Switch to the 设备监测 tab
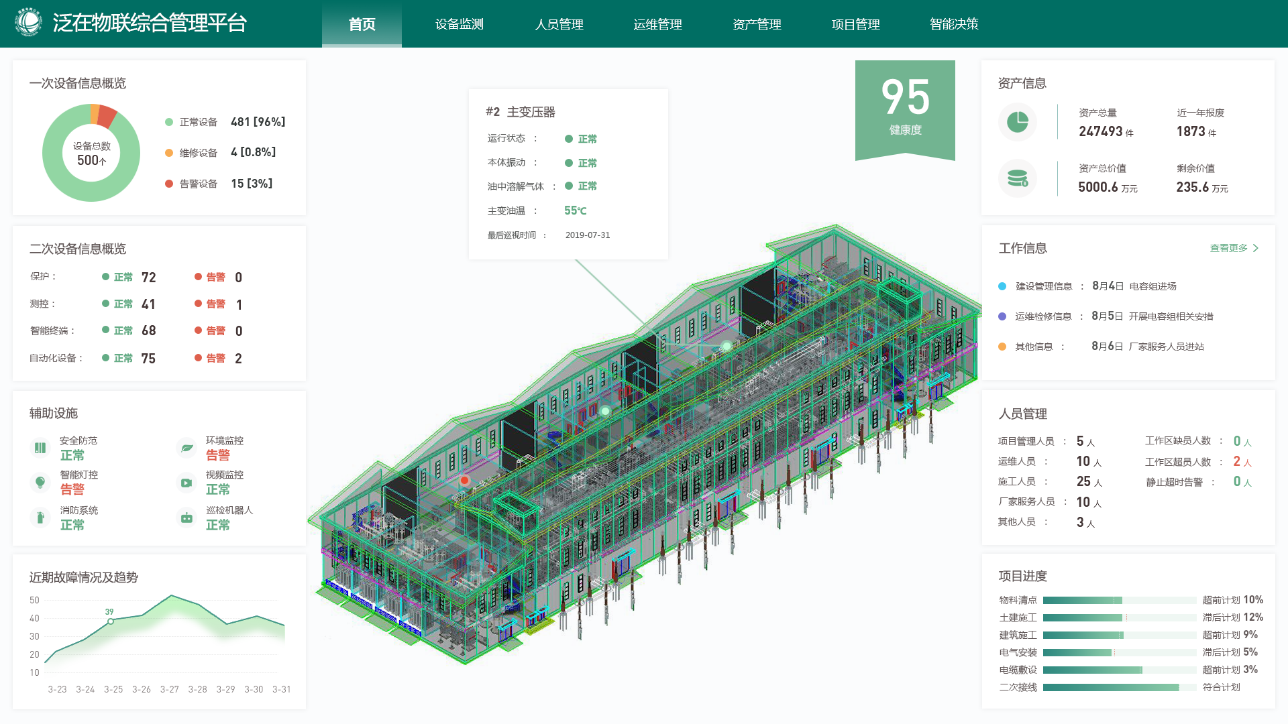 tap(460, 24)
